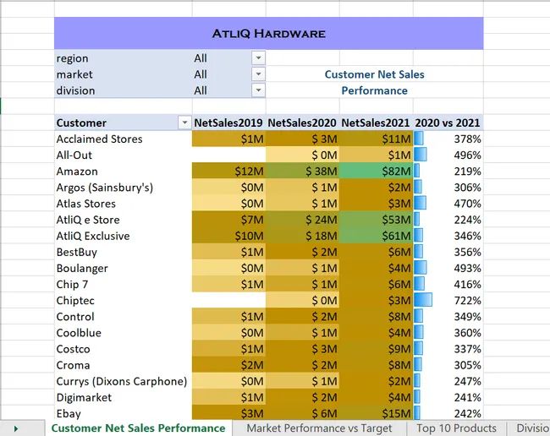Select the Coolblue customer cell
550x436 pixels.
point(124,333)
